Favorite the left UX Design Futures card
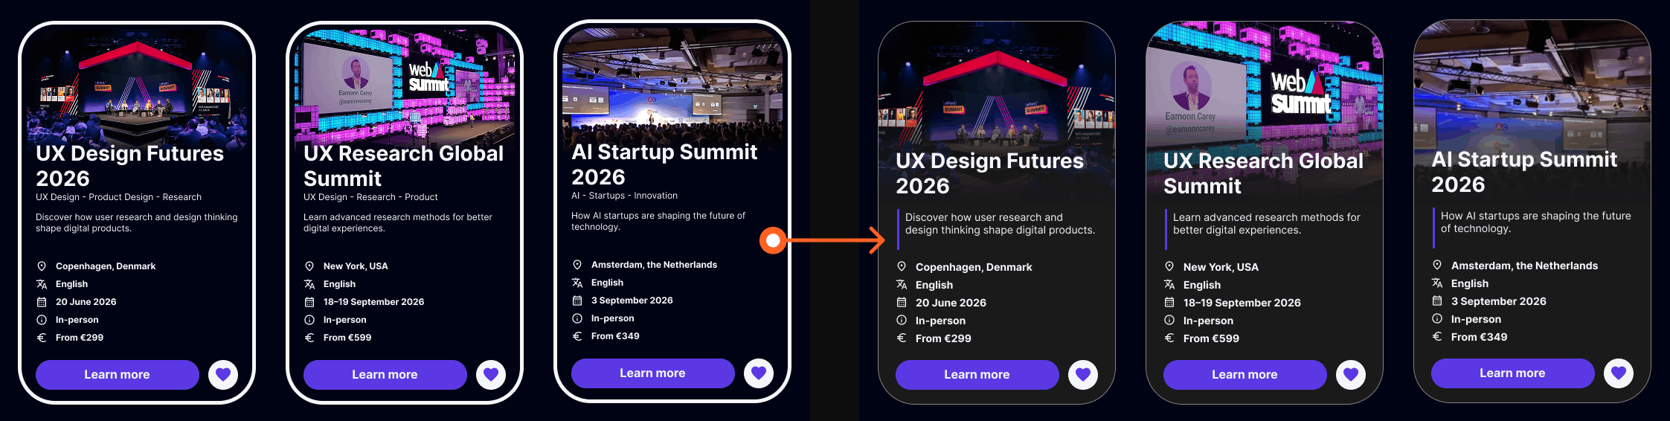 [223, 375]
